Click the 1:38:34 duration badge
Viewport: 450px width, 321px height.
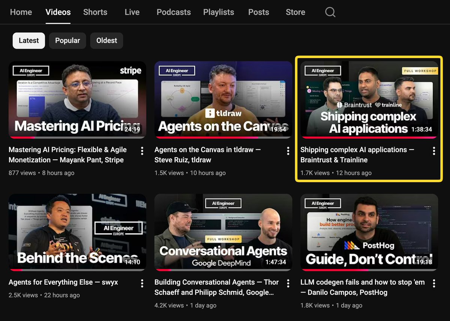click(x=421, y=129)
